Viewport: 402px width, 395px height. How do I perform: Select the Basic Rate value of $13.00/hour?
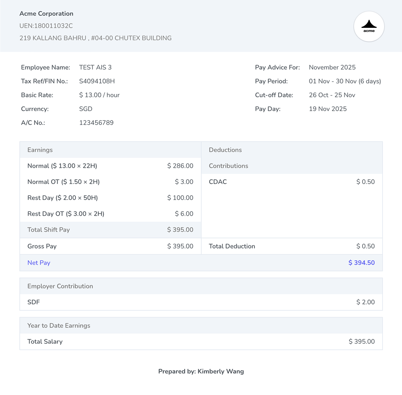(x=99, y=95)
